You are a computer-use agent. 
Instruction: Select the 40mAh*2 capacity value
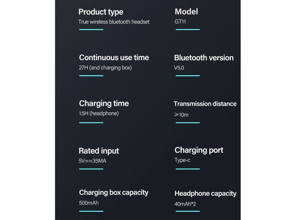[x=185, y=204]
